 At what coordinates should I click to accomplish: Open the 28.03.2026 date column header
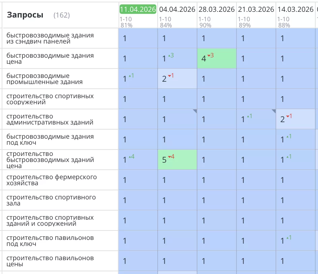(217, 9)
